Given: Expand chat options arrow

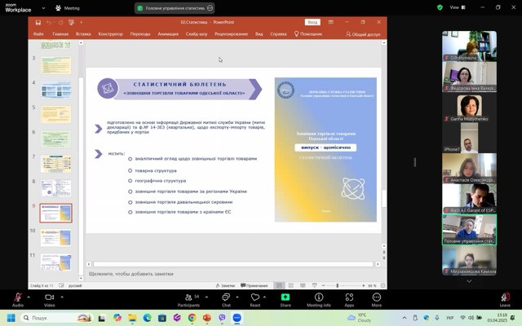Looking at the screenshot, I should click(x=237, y=297).
